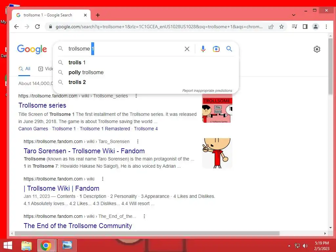Click the Chrome icon on the taskbar
This screenshot has width=336, height=252.
point(46,245)
